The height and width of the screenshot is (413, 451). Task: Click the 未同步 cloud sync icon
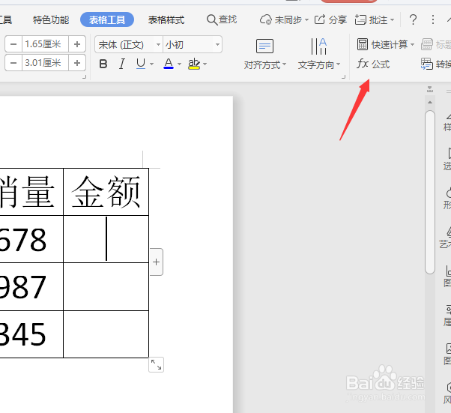coord(265,19)
